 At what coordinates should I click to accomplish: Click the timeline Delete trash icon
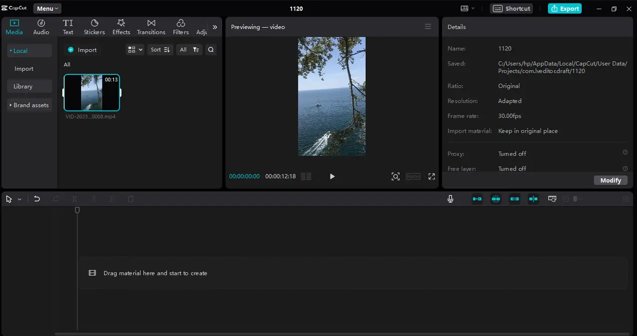131,199
